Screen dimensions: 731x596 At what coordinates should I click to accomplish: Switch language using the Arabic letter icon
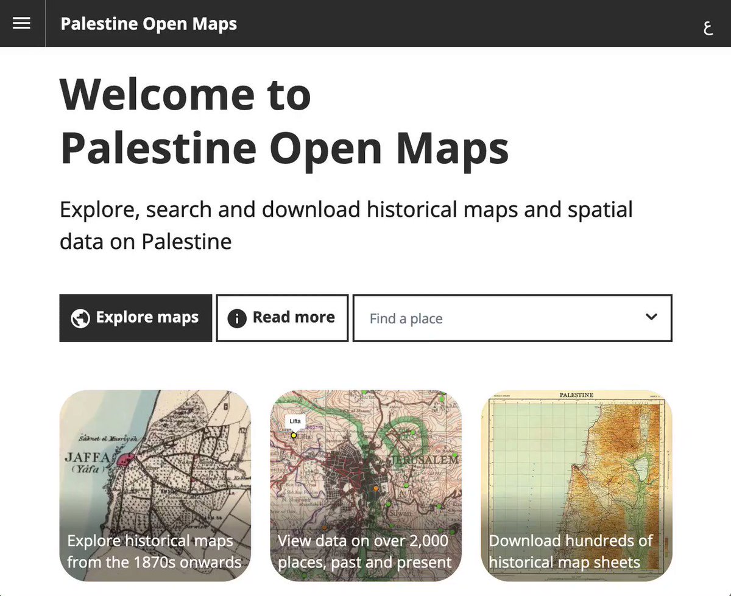click(x=708, y=27)
